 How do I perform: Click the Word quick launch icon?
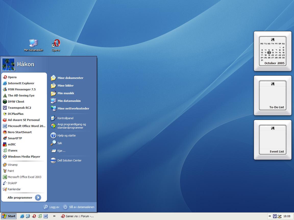click(x=46, y=216)
